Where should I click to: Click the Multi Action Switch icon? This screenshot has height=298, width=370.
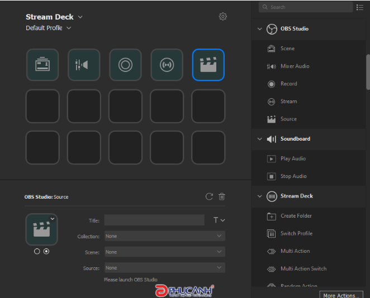point(271,269)
